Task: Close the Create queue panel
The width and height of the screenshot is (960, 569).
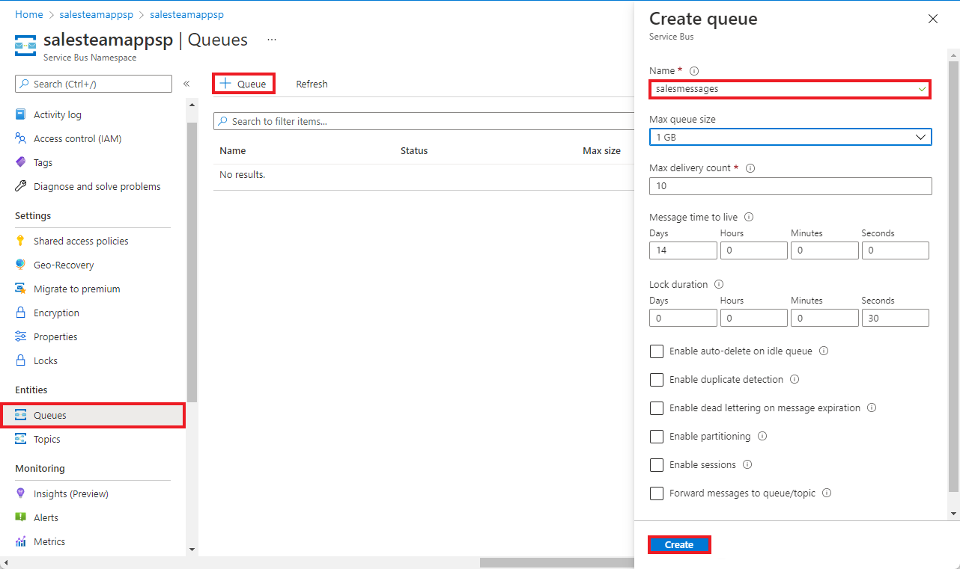Action: point(933,19)
